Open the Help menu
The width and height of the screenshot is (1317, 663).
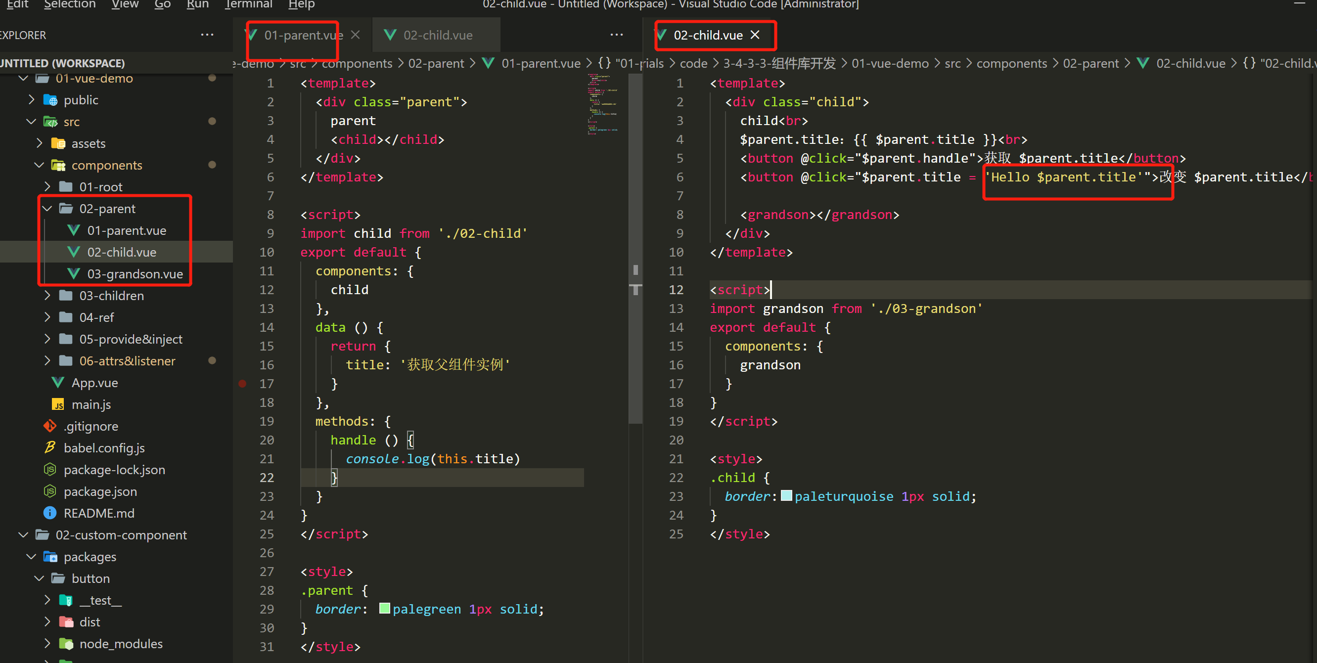point(301,4)
